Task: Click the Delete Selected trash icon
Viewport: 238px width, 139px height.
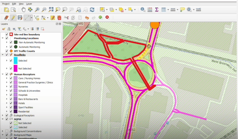Action: point(59,17)
